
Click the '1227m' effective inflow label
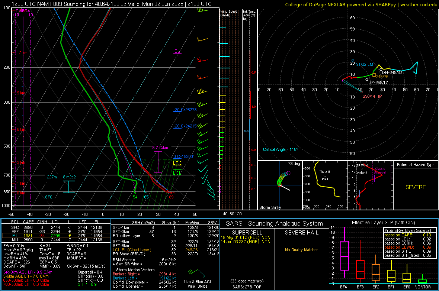click(51, 177)
